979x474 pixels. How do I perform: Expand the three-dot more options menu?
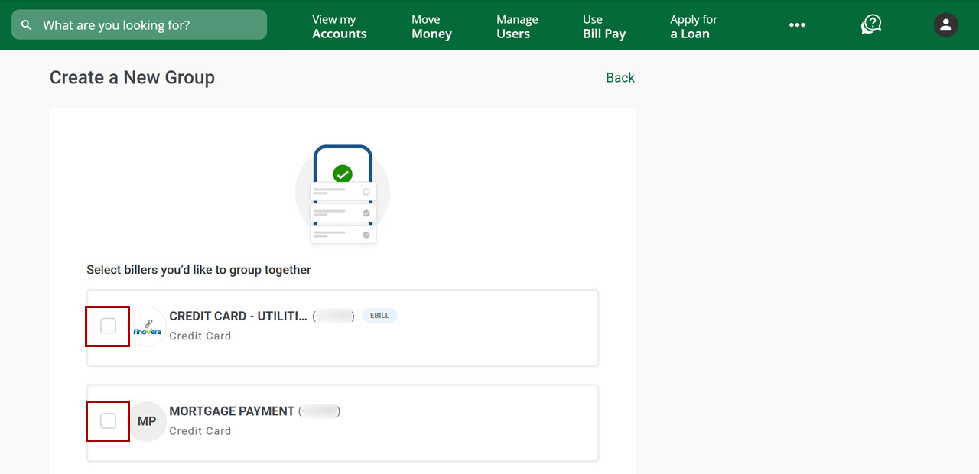[797, 25]
